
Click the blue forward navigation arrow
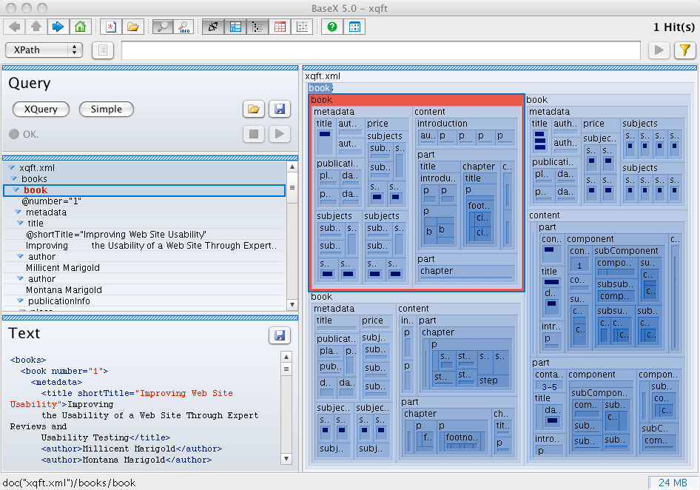[58, 27]
